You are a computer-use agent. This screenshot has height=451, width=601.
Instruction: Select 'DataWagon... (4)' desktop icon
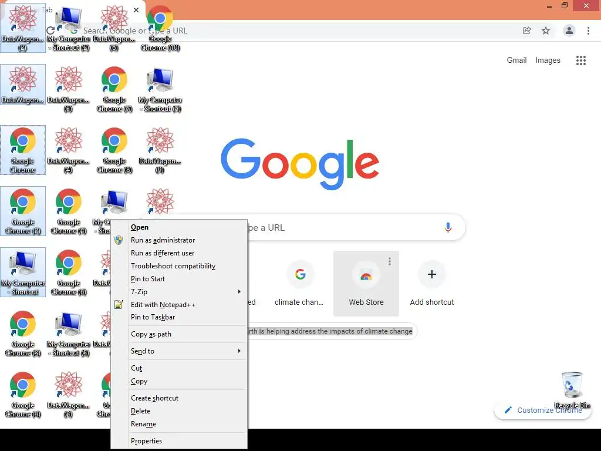coord(69,150)
